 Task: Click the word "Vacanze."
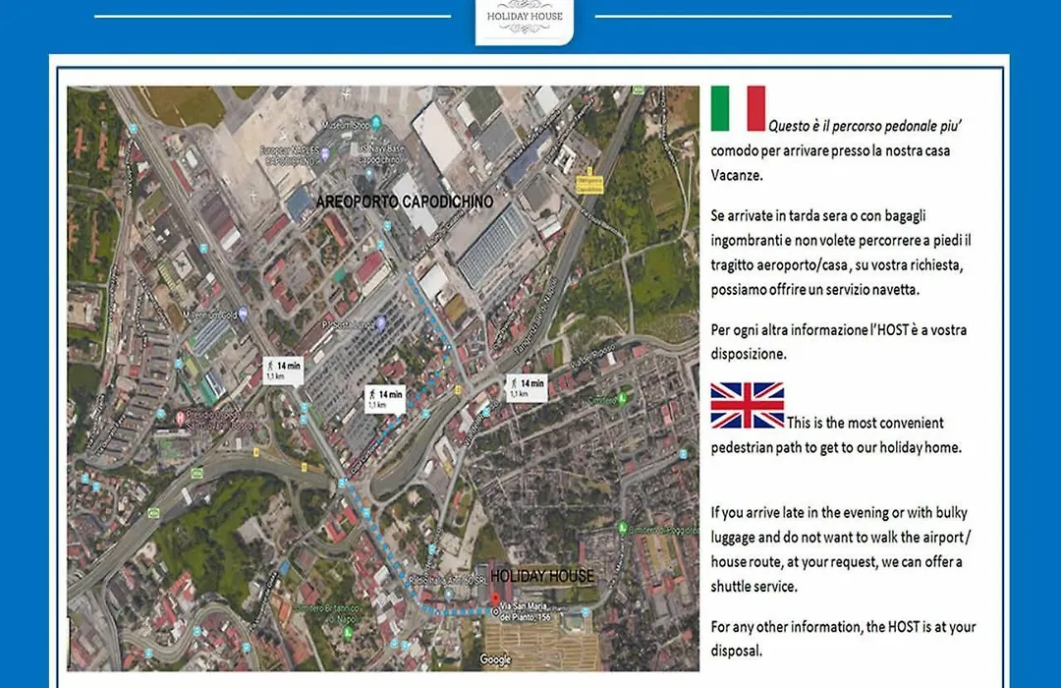click(x=737, y=175)
